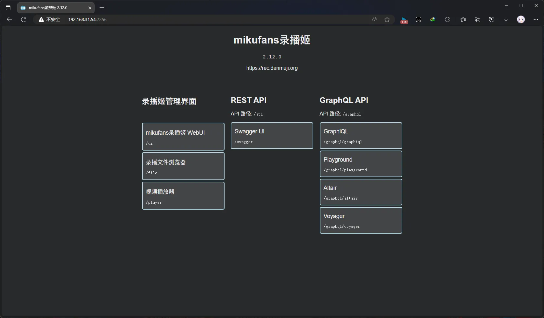Open a new tab with plus button
Image resolution: width=544 pixels, height=318 pixels.
click(102, 8)
